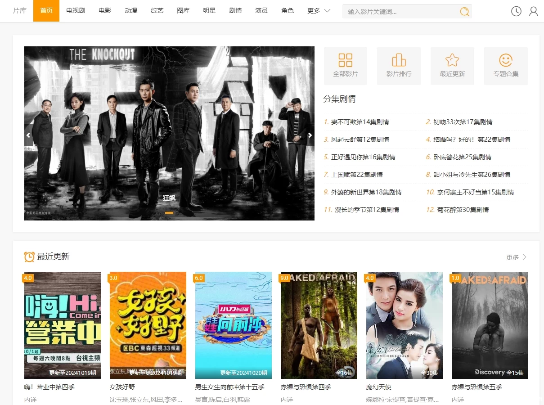Open 专题合集 smiley icon tile
544x405 pixels.
506,66
